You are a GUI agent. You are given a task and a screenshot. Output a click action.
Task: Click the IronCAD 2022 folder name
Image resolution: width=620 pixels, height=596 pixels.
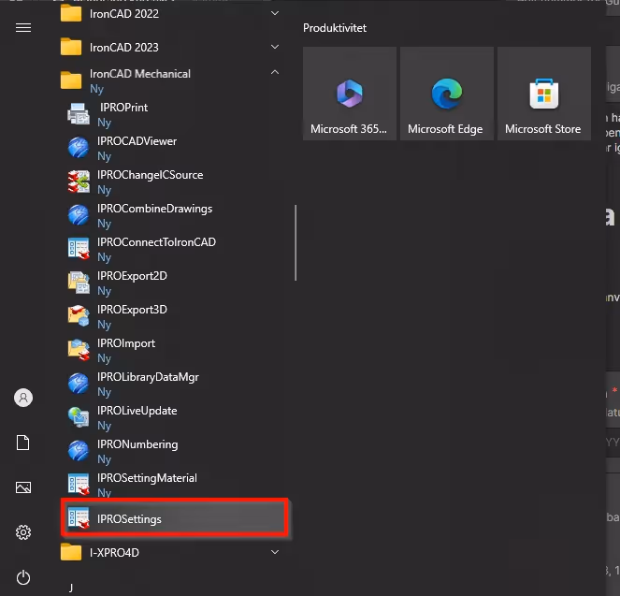click(x=124, y=14)
